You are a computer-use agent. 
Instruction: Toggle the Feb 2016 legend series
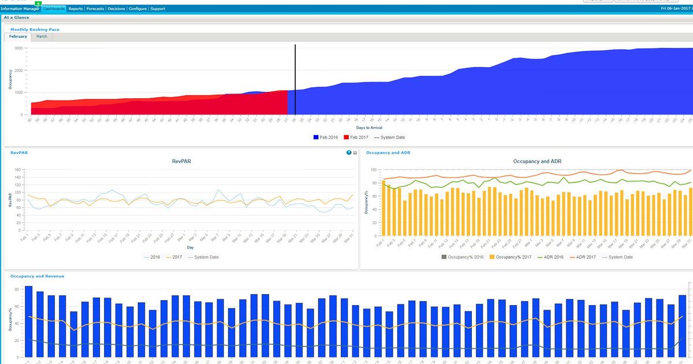coord(325,137)
